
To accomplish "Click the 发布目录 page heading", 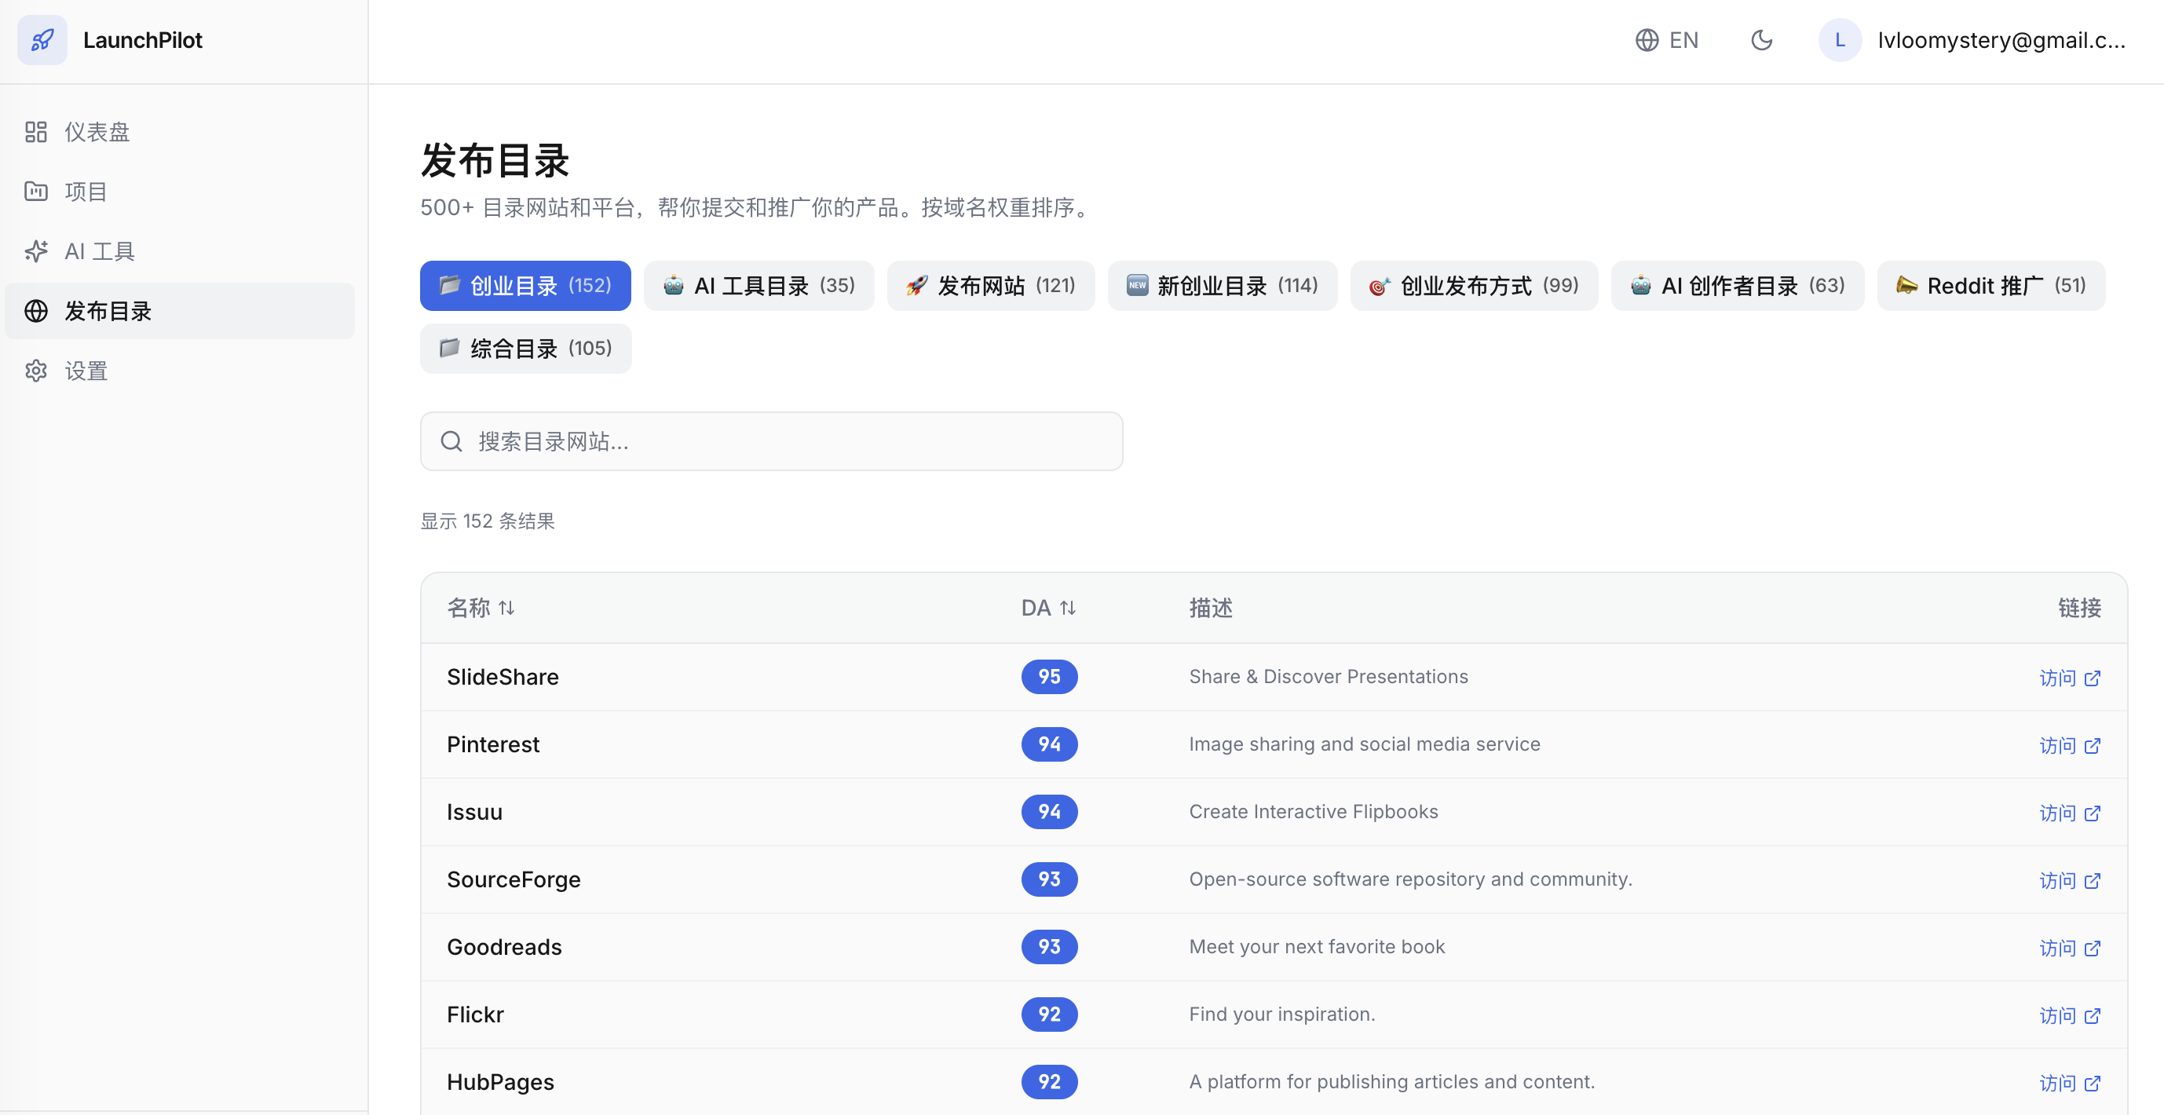I will click(x=495, y=159).
